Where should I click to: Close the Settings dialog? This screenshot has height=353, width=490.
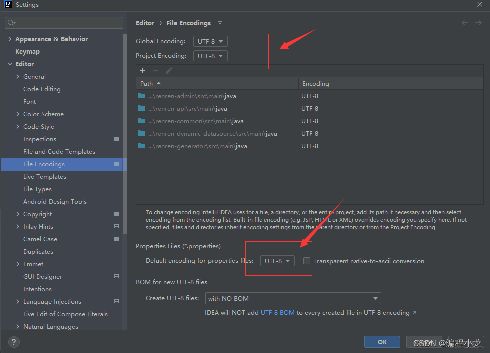(480, 4)
